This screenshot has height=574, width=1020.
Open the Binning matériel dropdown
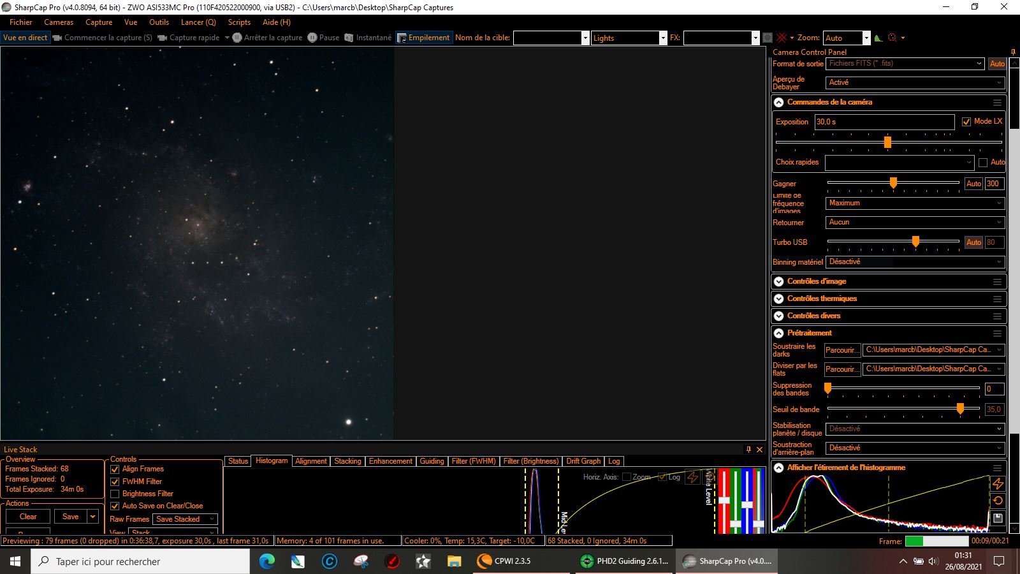pyautogui.click(x=915, y=261)
